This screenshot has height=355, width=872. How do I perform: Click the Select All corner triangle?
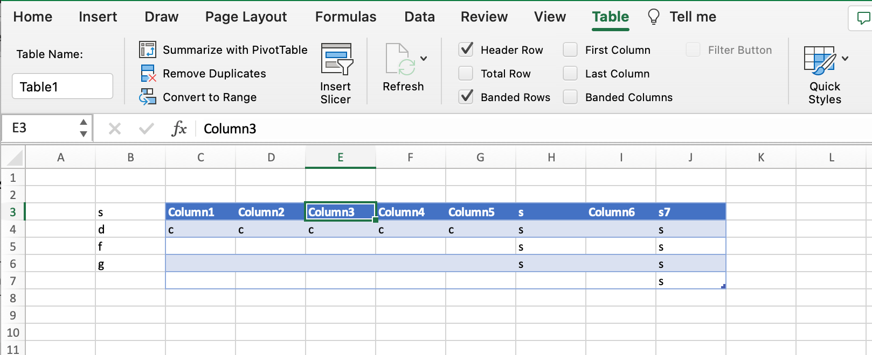coord(14,158)
